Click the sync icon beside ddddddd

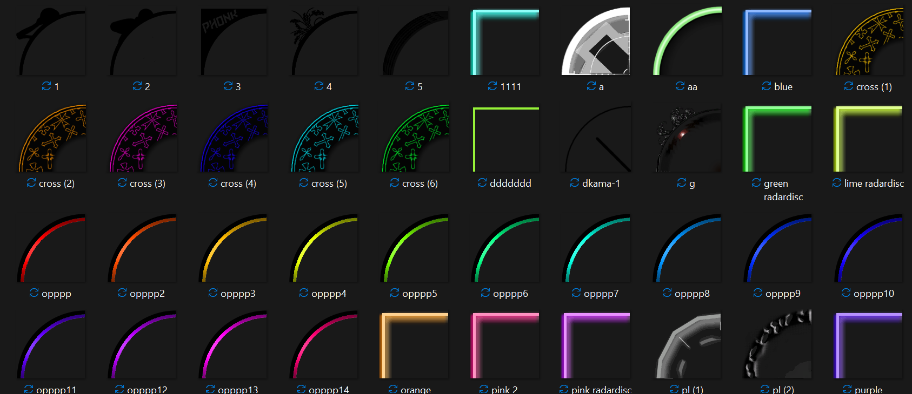click(482, 183)
